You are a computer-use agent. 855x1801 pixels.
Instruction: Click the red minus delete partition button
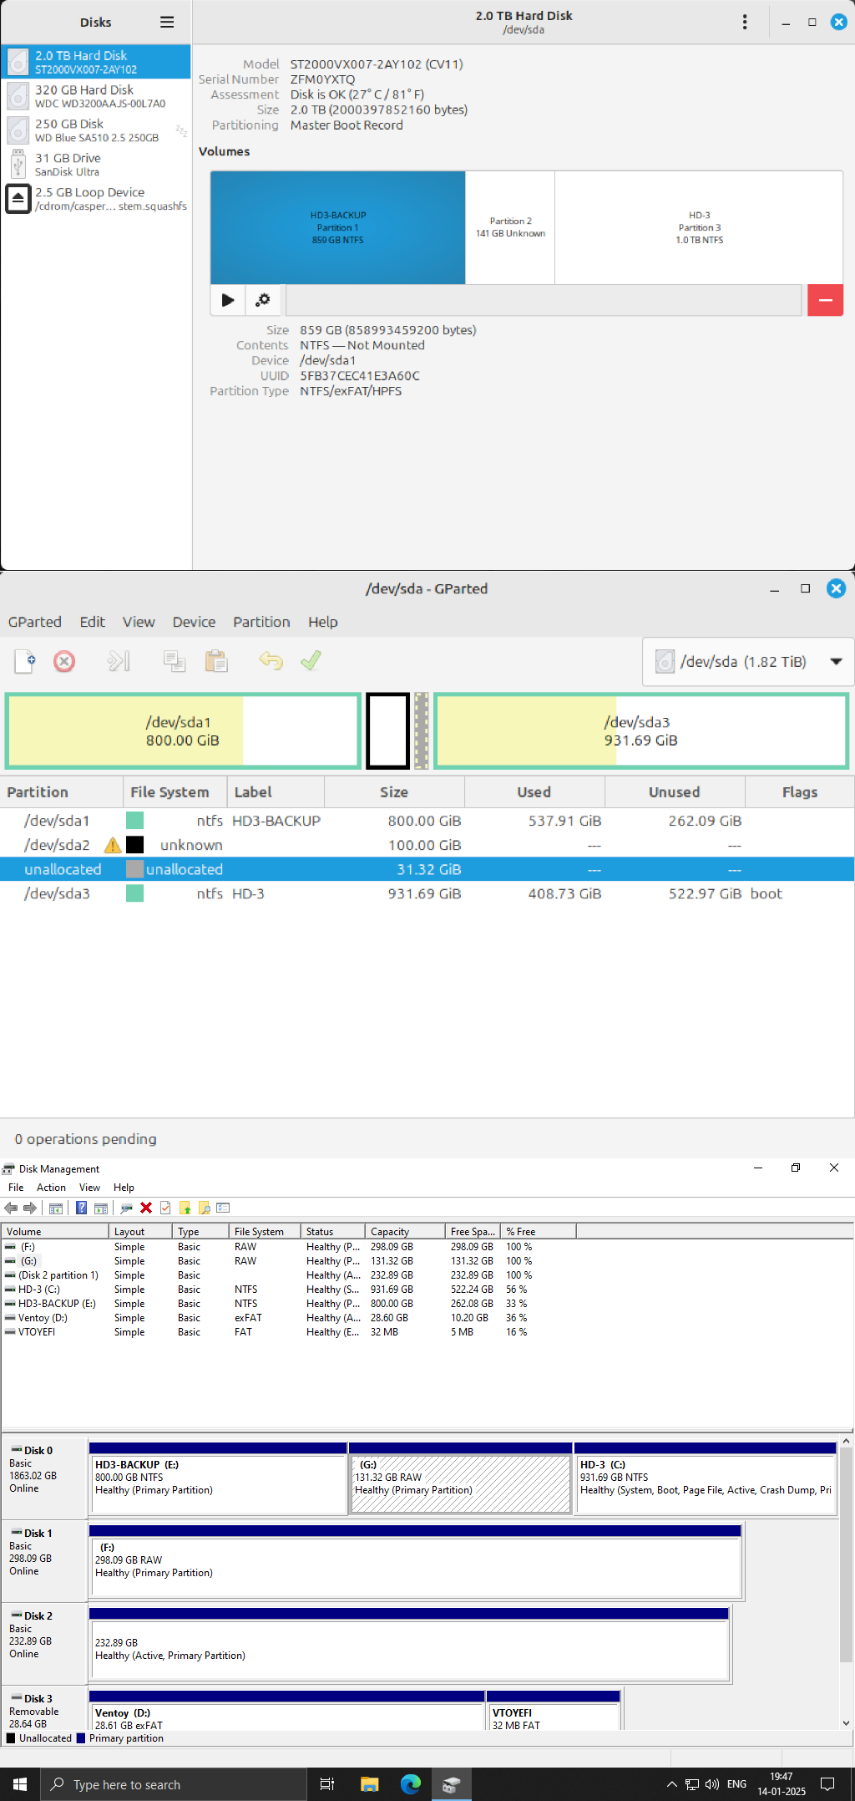[825, 300]
